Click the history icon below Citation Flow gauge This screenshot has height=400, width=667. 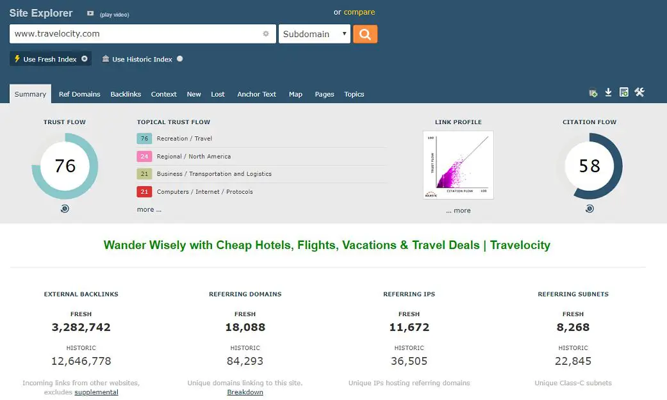(589, 208)
